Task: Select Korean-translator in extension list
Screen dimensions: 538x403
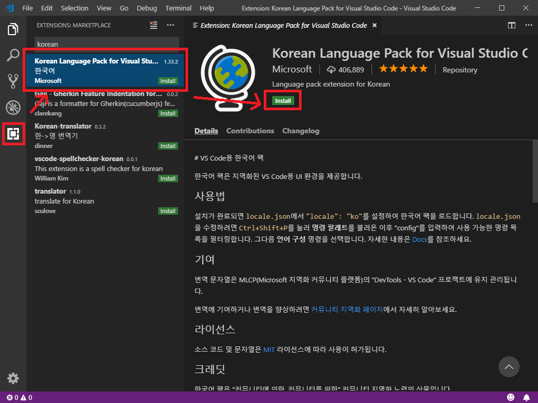Action: point(105,136)
